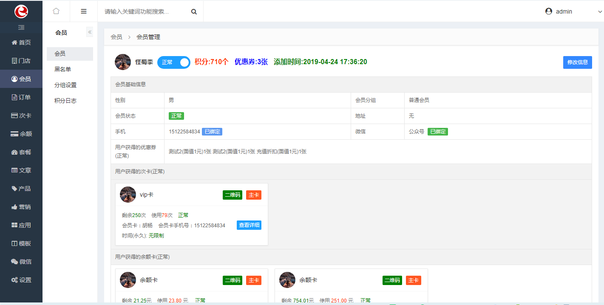Open the 套餐 package menu item

point(21,152)
